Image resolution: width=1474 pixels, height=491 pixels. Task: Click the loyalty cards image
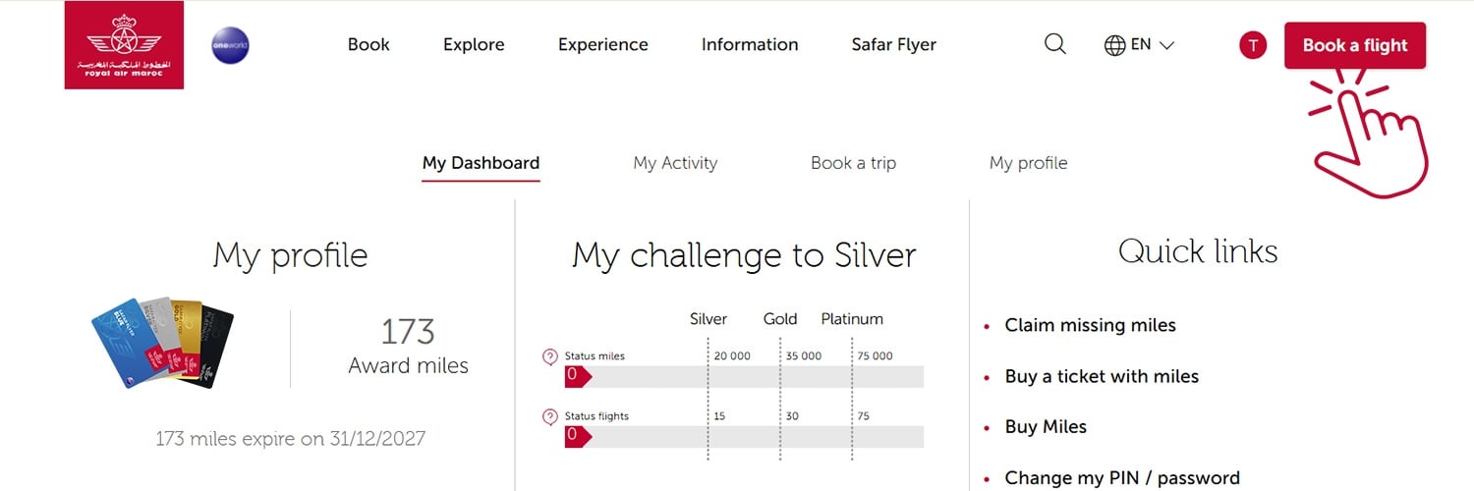coord(163,345)
